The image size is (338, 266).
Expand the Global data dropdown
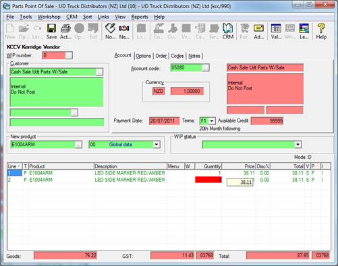point(157,145)
